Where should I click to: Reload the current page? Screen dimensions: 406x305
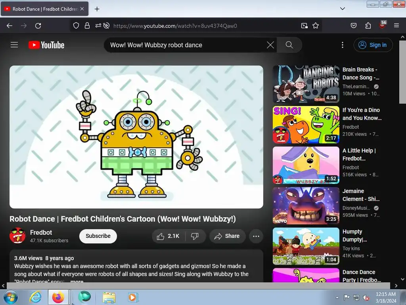point(38,26)
